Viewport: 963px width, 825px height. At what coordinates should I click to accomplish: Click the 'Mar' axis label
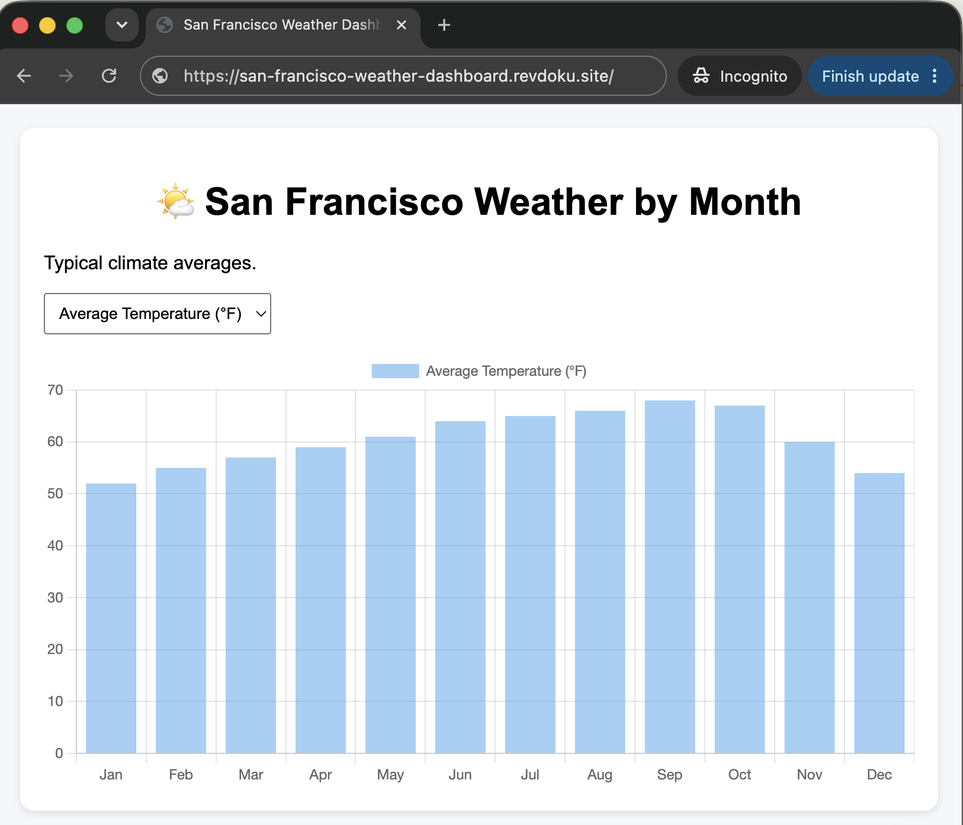[x=251, y=775]
